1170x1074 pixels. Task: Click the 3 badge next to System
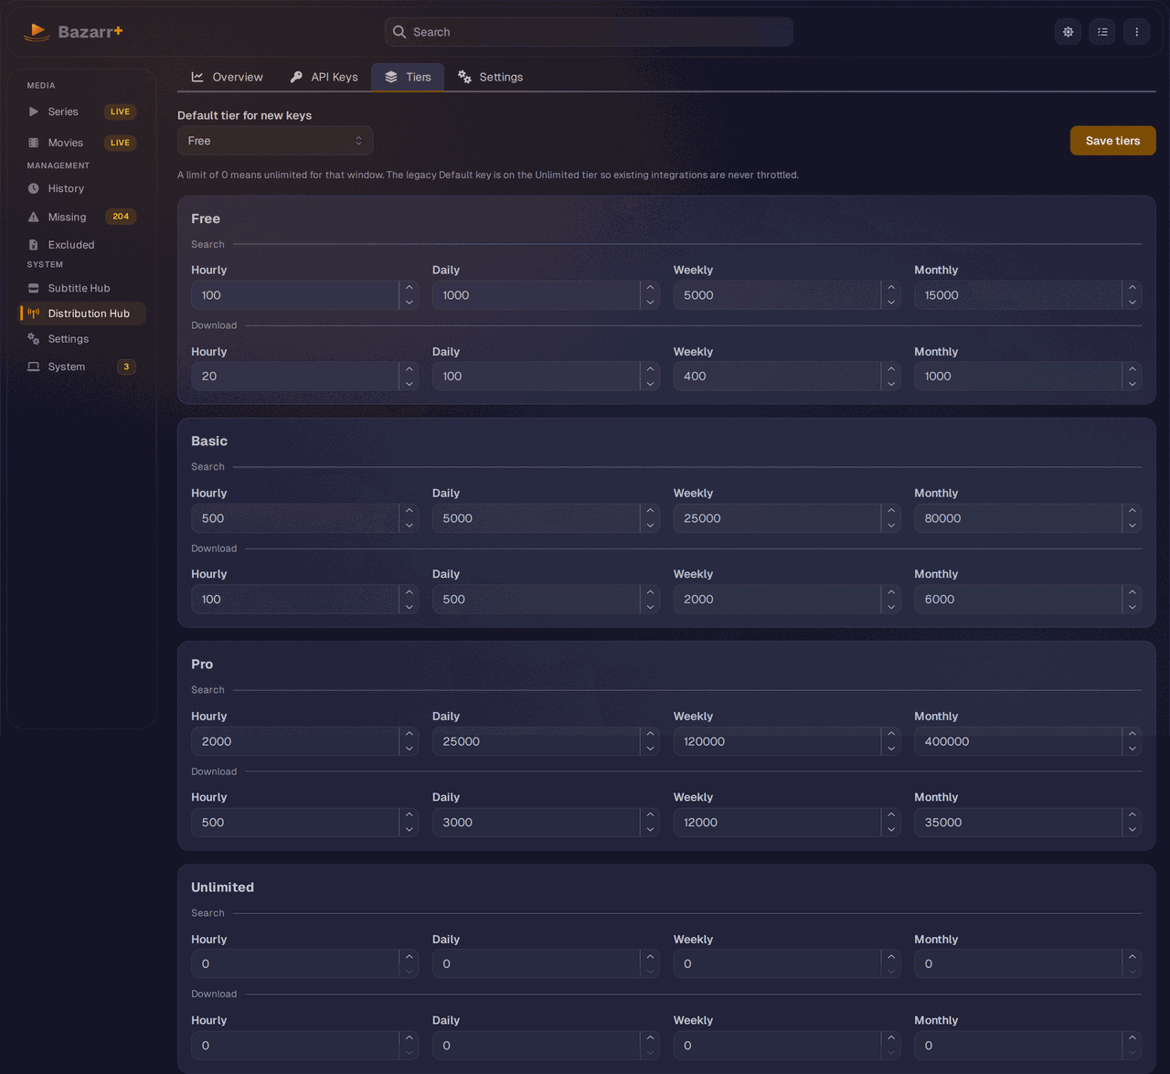(126, 367)
